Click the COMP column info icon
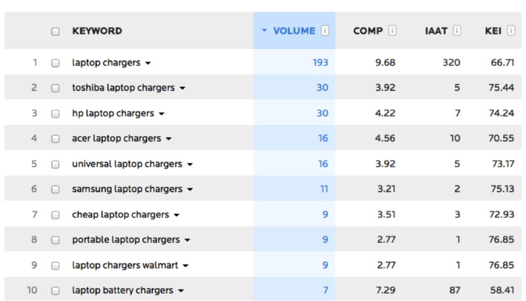 coord(392,31)
